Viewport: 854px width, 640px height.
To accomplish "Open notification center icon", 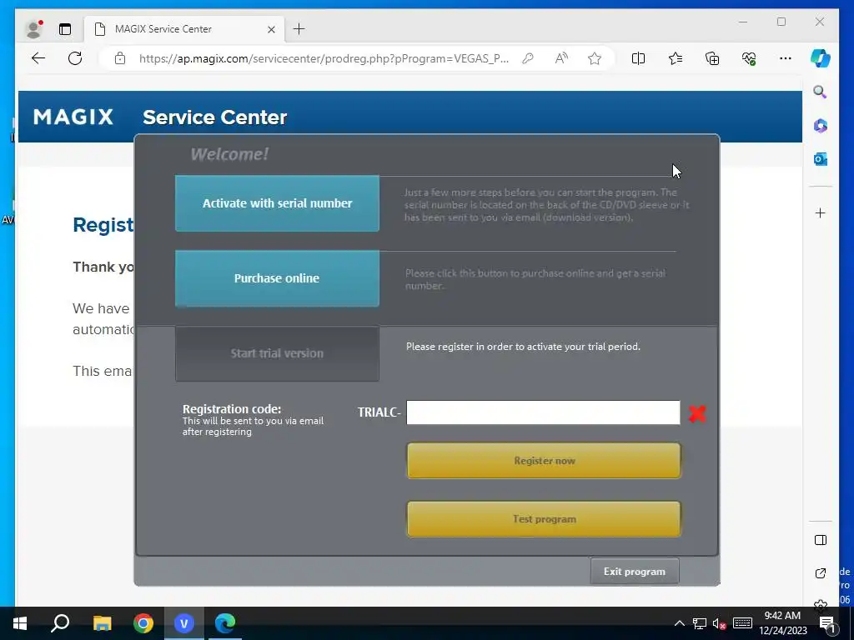I will pyautogui.click(x=826, y=623).
